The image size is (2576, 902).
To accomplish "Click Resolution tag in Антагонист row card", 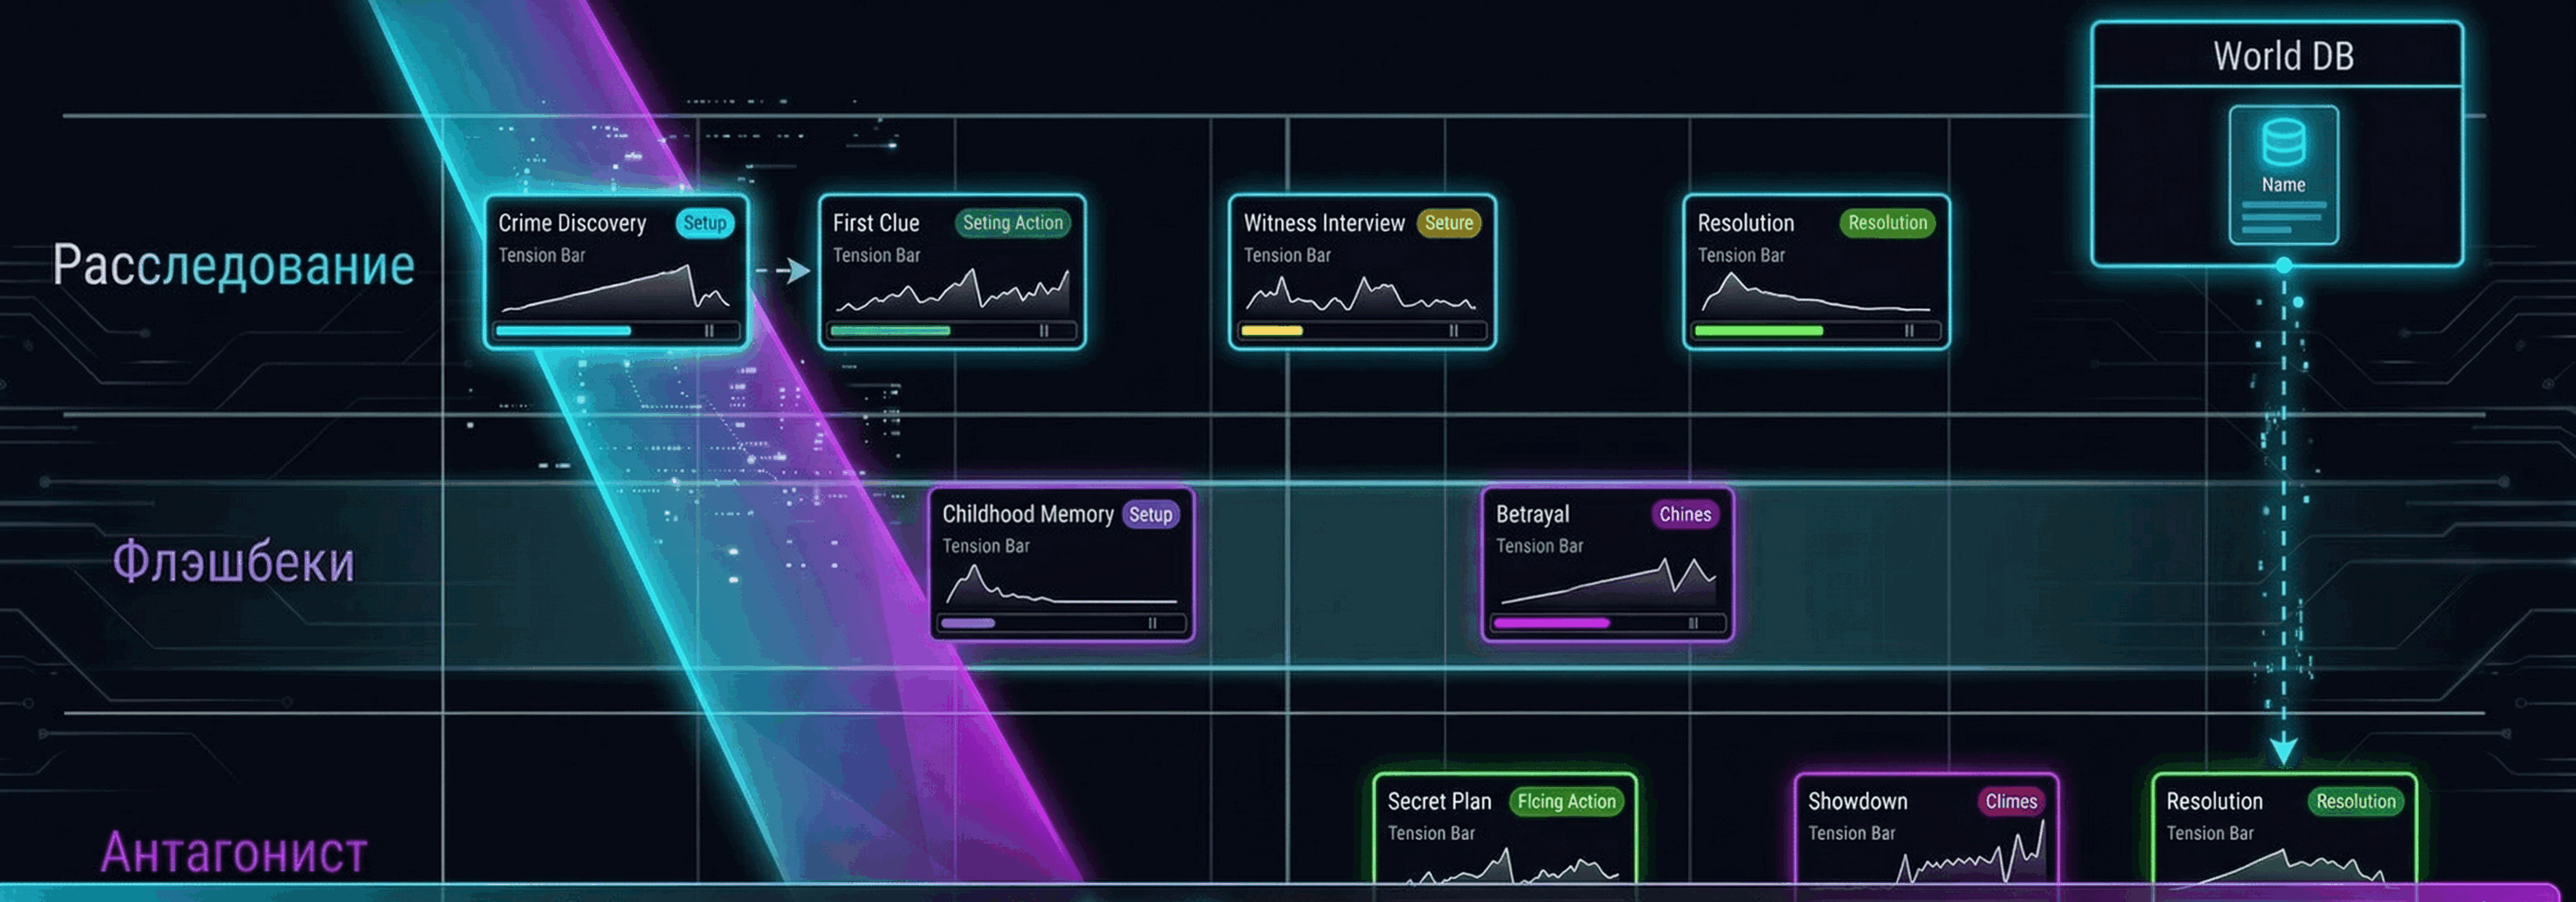I will pos(2355,802).
